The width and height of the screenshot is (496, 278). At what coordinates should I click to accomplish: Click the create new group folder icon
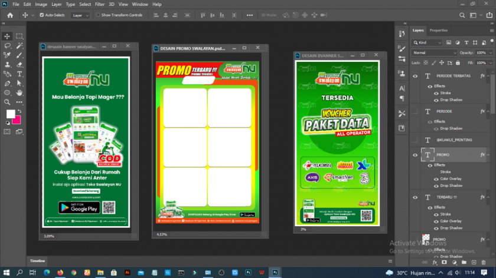(x=464, y=263)
